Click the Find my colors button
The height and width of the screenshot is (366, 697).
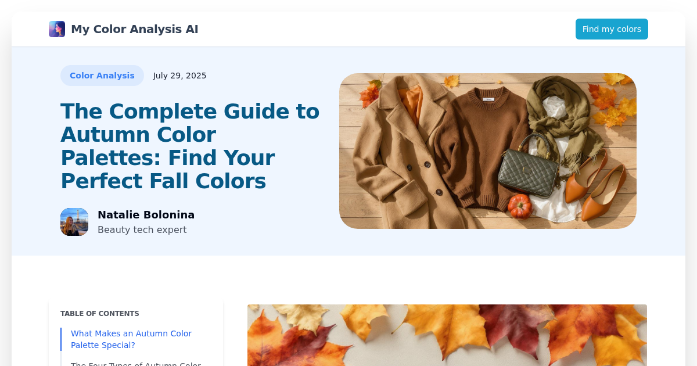pyautogui.click(x=612, y=29)
